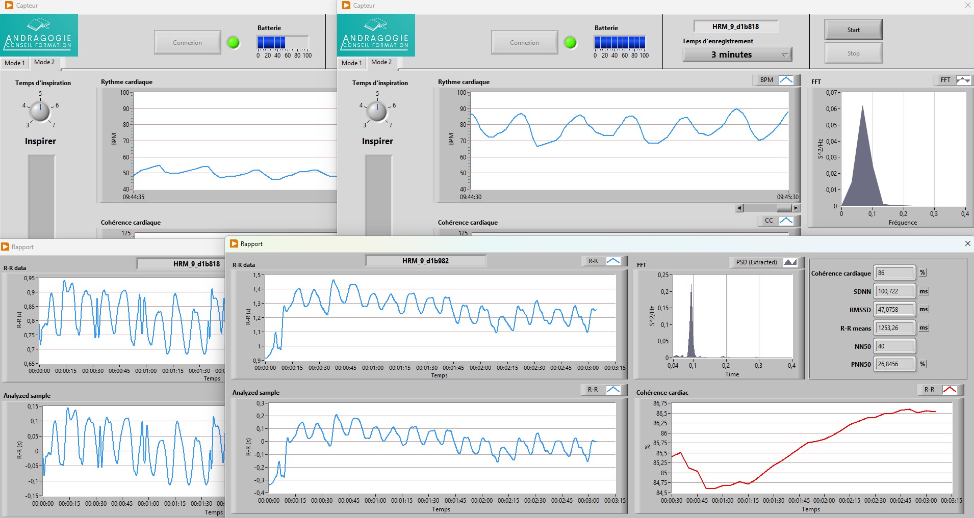Click the PSD (Extracted) plot legend icon
The width and height of the screenshot is (974, 518).
789,262
